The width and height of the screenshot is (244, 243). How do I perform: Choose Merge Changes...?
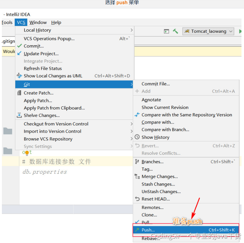[186, 177]
